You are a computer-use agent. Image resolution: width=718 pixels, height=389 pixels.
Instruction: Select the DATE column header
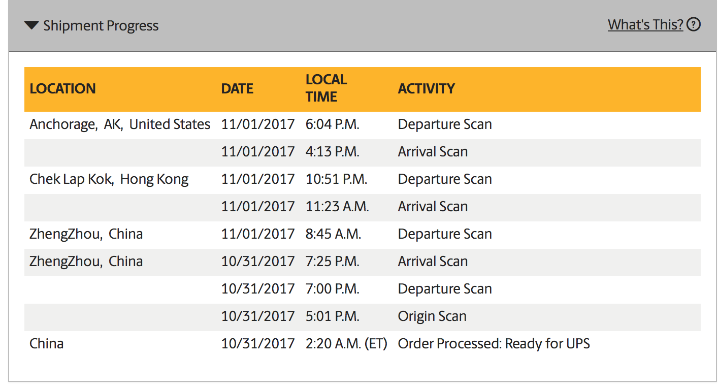[237, 88]
